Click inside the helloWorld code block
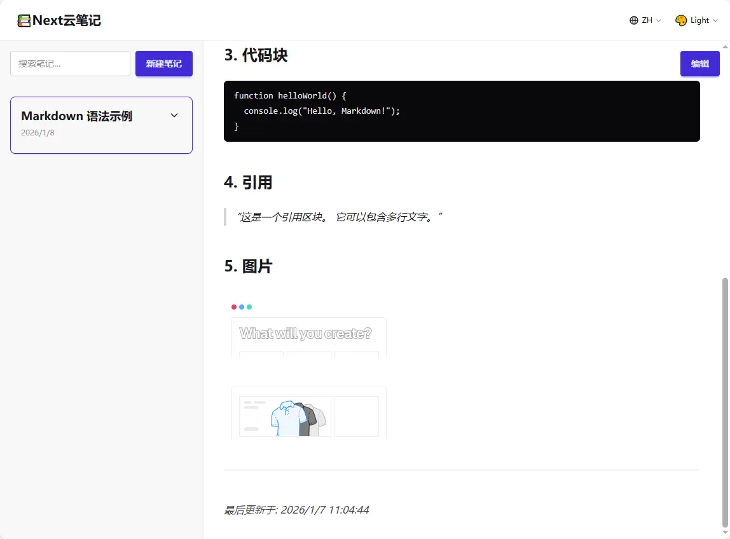This screenshot has height=539, width=730. coord(462,111)
